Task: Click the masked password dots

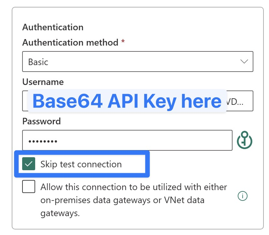Action: [x=43, y=141]
